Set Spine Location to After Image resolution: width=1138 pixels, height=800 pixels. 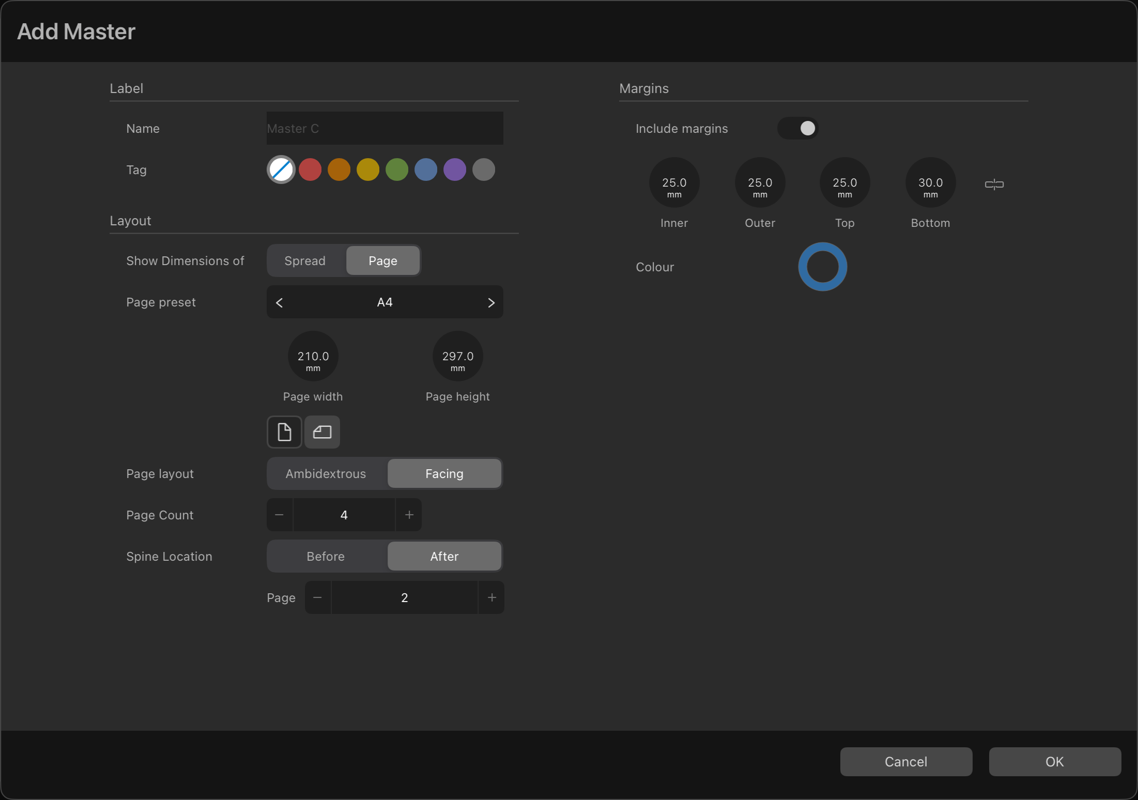pos(444,556)
